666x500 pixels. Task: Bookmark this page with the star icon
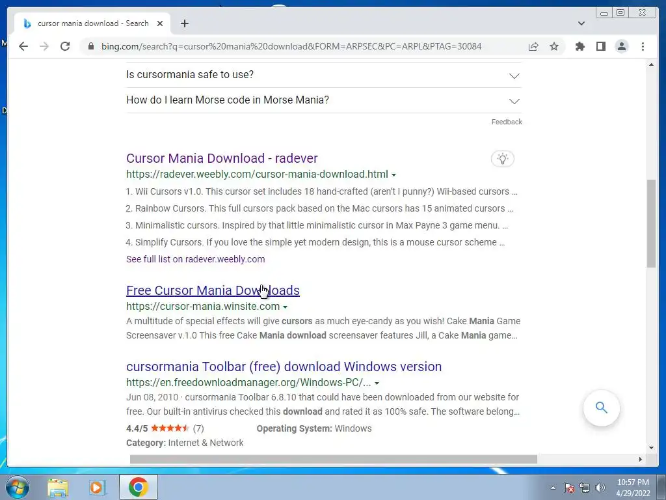(x=554, y=46)
